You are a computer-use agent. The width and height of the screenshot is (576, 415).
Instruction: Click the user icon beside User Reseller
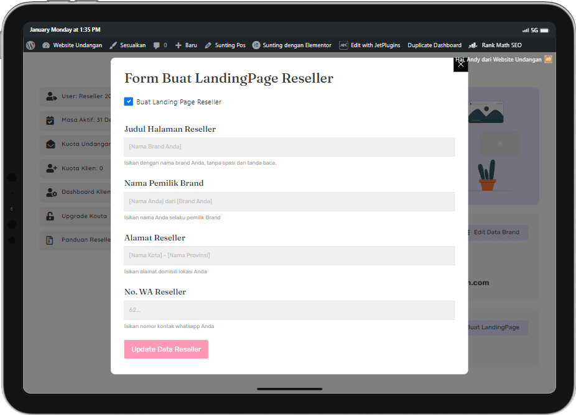[x=52, y=96]
